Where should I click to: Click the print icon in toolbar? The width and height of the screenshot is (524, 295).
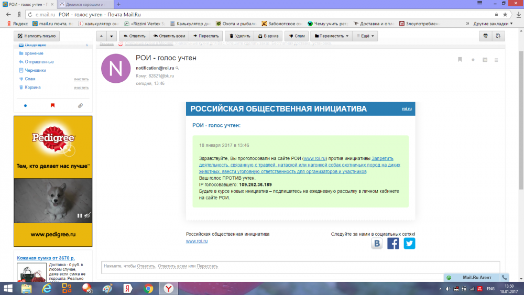485,36
